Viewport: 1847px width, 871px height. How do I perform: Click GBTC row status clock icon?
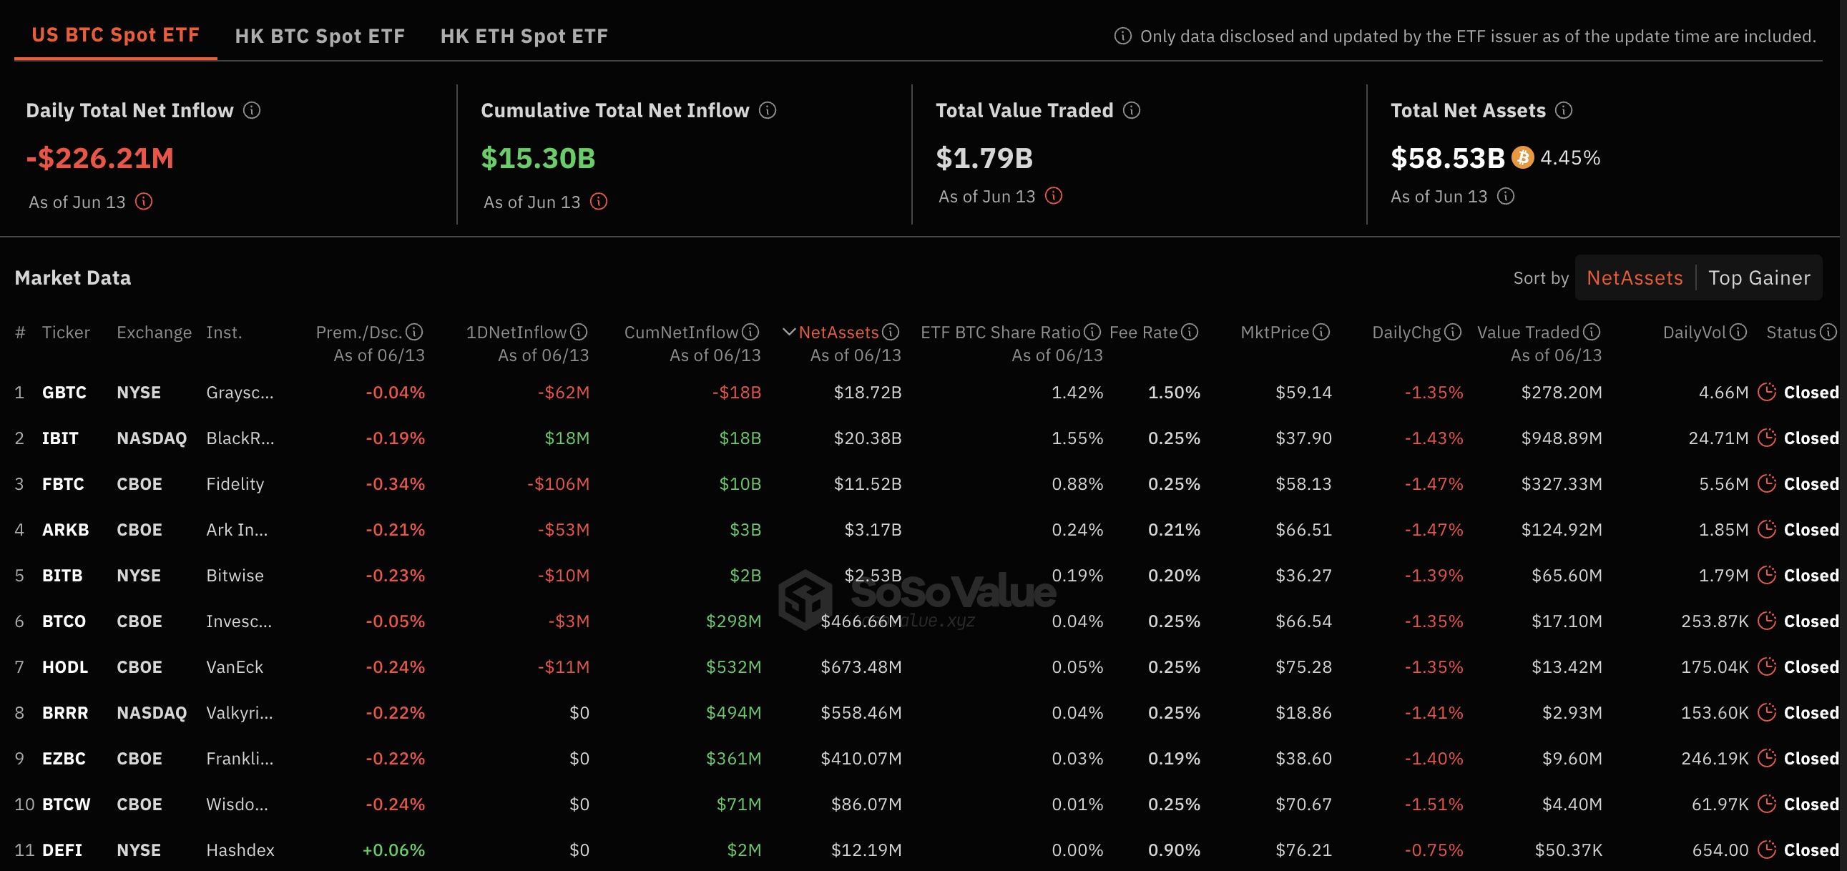(x=1767, y=392)
